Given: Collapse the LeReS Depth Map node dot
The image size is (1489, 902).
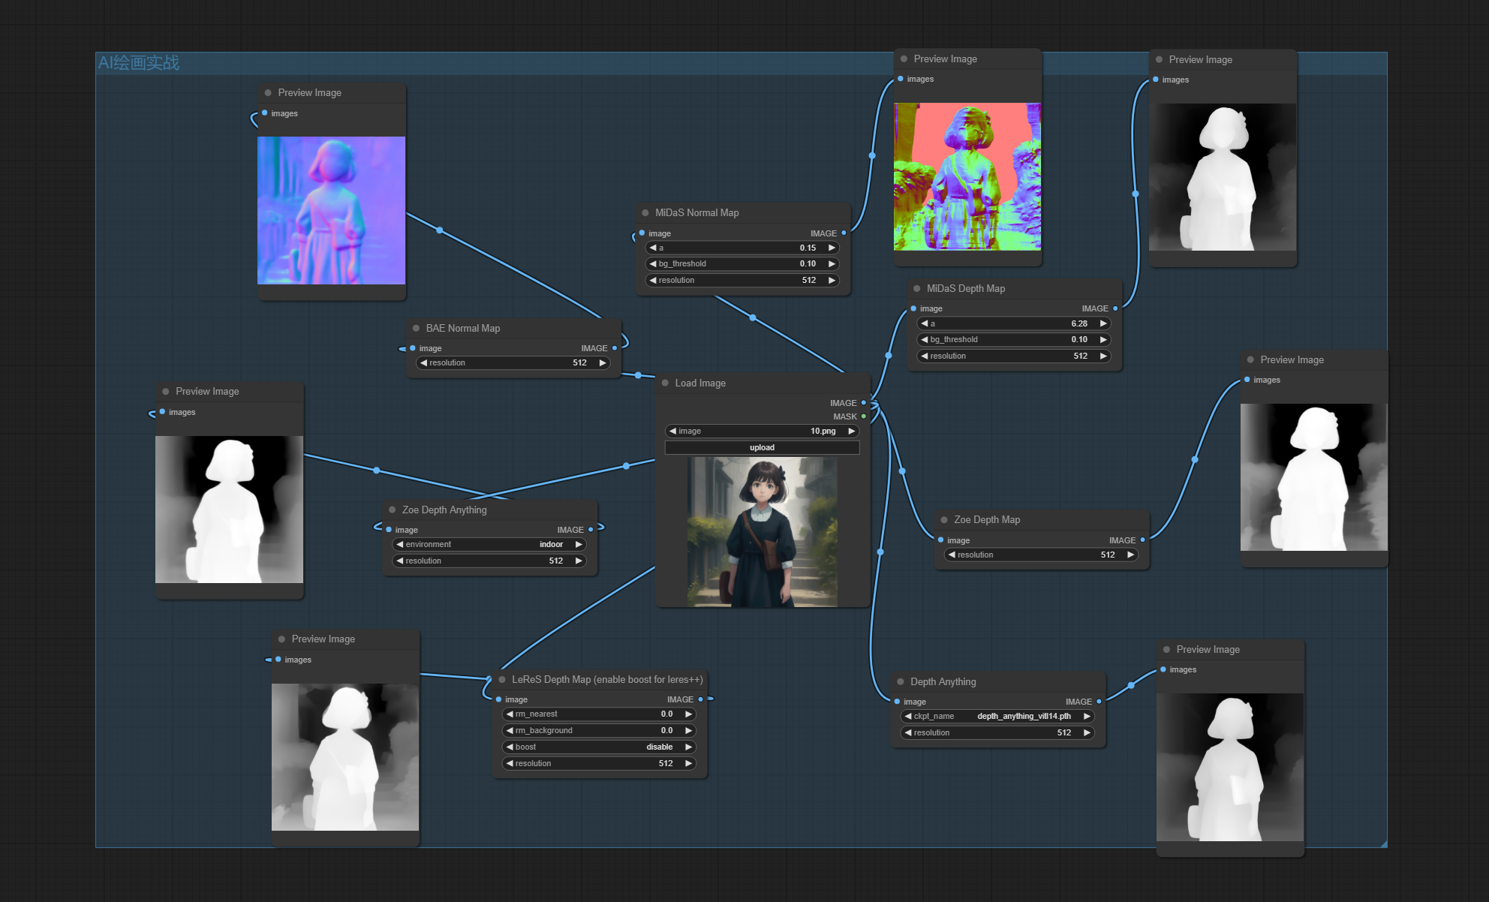Looking at the screenshot, I should [502, 680].
